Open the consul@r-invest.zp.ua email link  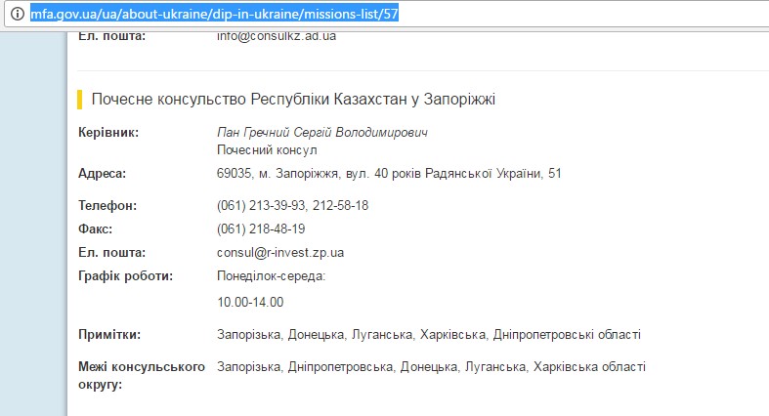(x=279, y=252)
